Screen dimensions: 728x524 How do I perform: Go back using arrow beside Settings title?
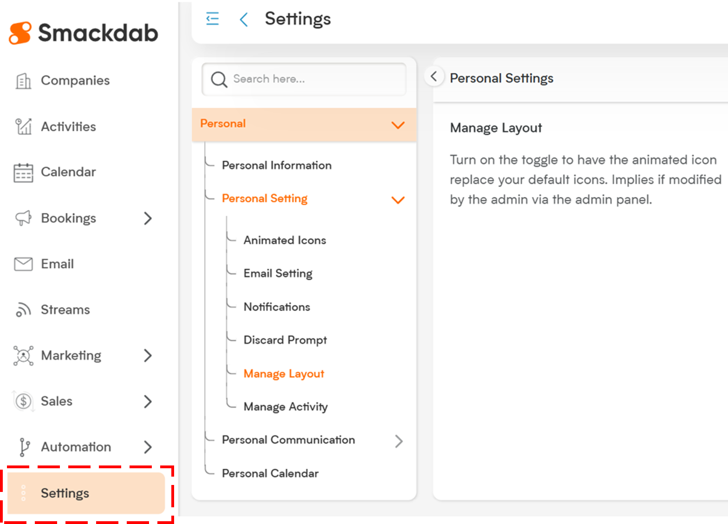point(244,20)
